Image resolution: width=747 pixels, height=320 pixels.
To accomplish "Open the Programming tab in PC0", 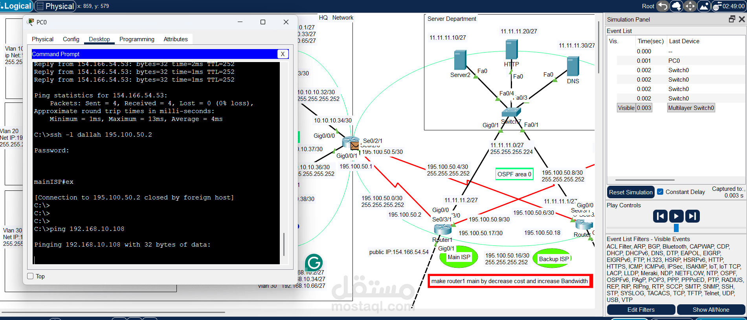I will pos(137,39).
